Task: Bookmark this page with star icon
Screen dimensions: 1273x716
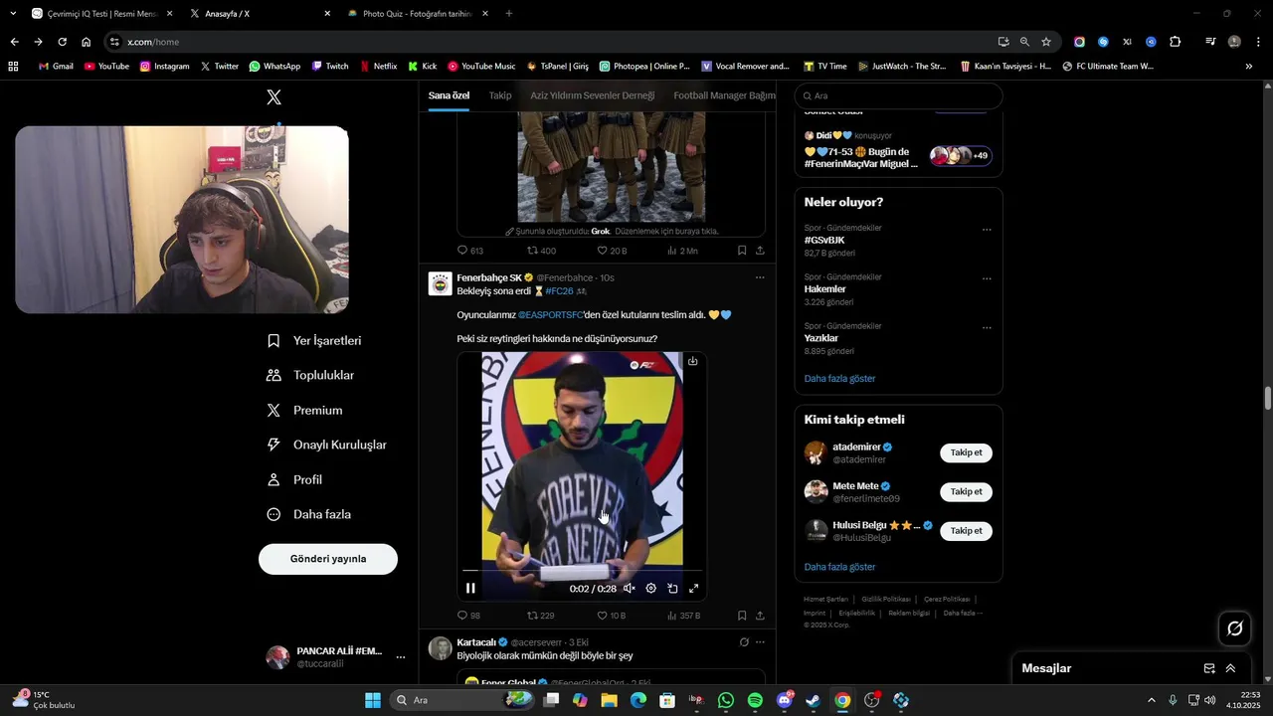Action: pos(1046,42)
